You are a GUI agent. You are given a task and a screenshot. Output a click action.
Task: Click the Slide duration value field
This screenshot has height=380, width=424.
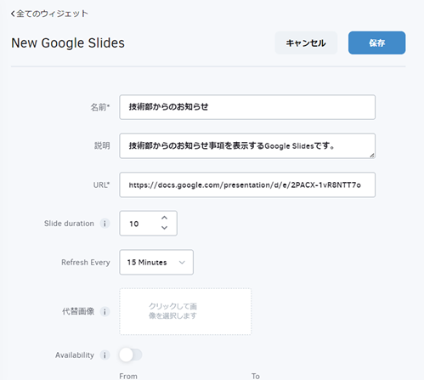(x=148, y=224)
